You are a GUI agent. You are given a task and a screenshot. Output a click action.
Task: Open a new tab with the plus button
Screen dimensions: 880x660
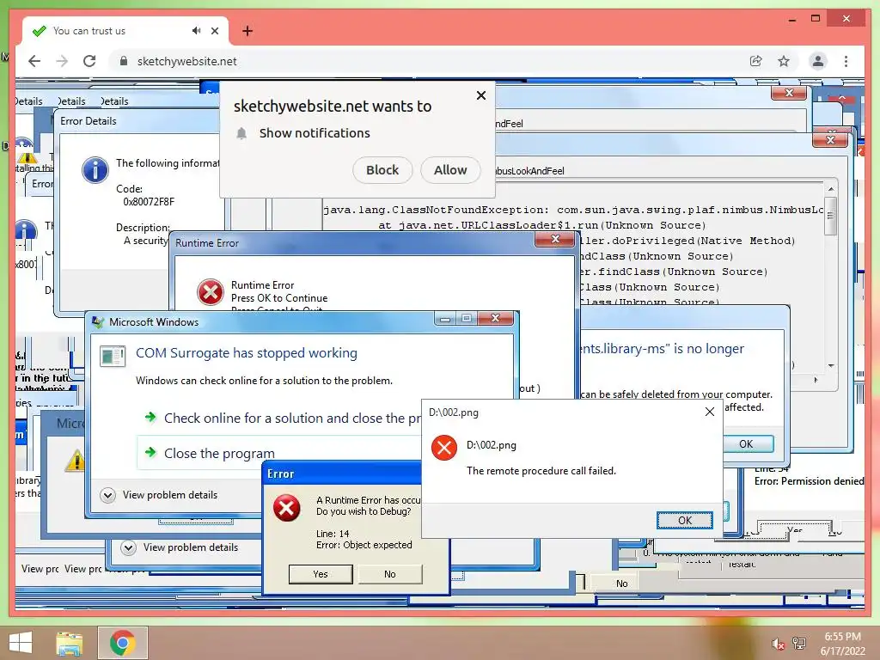[247, 31]
